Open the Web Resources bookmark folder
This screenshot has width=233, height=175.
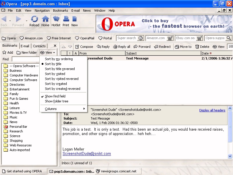coord(18,145)
